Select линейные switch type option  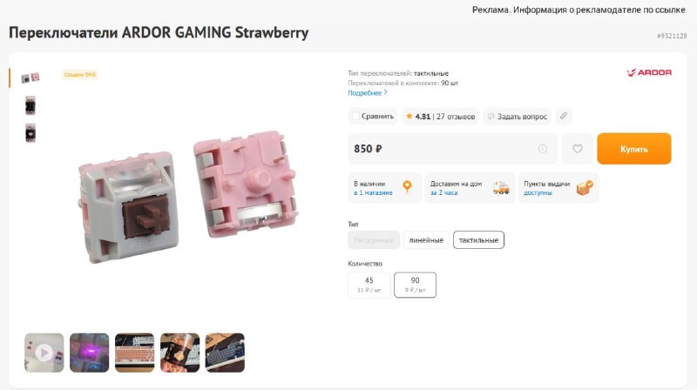426,240
